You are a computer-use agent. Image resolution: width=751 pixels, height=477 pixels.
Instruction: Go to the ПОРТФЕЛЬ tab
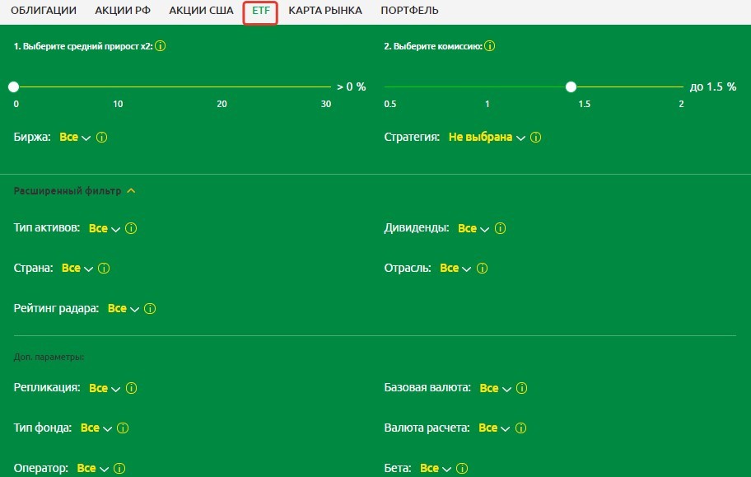point(409,11)
